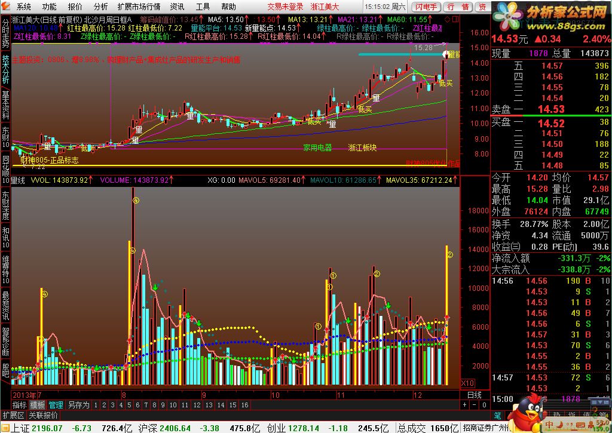The height and width of the screenshot is (433, 612).
Task: Click the 行情 button in top toolbar
Action: (458, 7)
